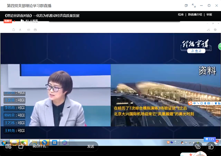Click the pop-out window icon in title bar
The height and width of the screenshot is (156, 221).
186,5
